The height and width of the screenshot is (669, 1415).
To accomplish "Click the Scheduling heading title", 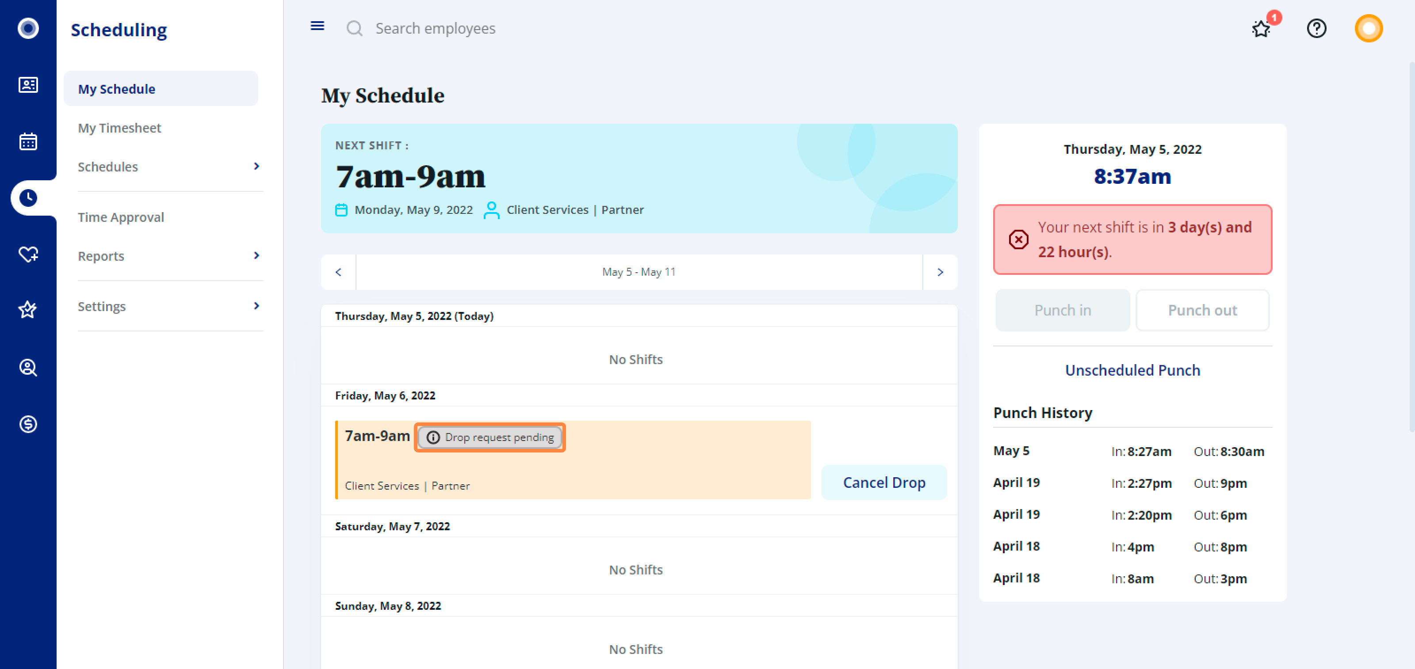I will tap(119, 30).
